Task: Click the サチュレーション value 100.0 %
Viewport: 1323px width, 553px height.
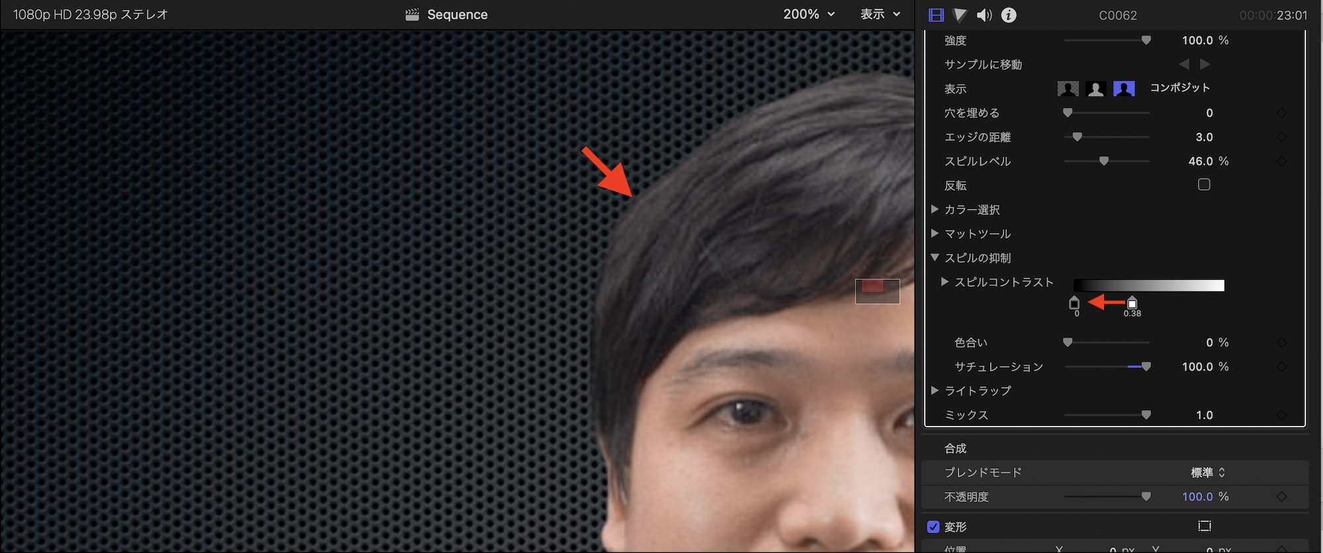Action: coord(1205,366)
